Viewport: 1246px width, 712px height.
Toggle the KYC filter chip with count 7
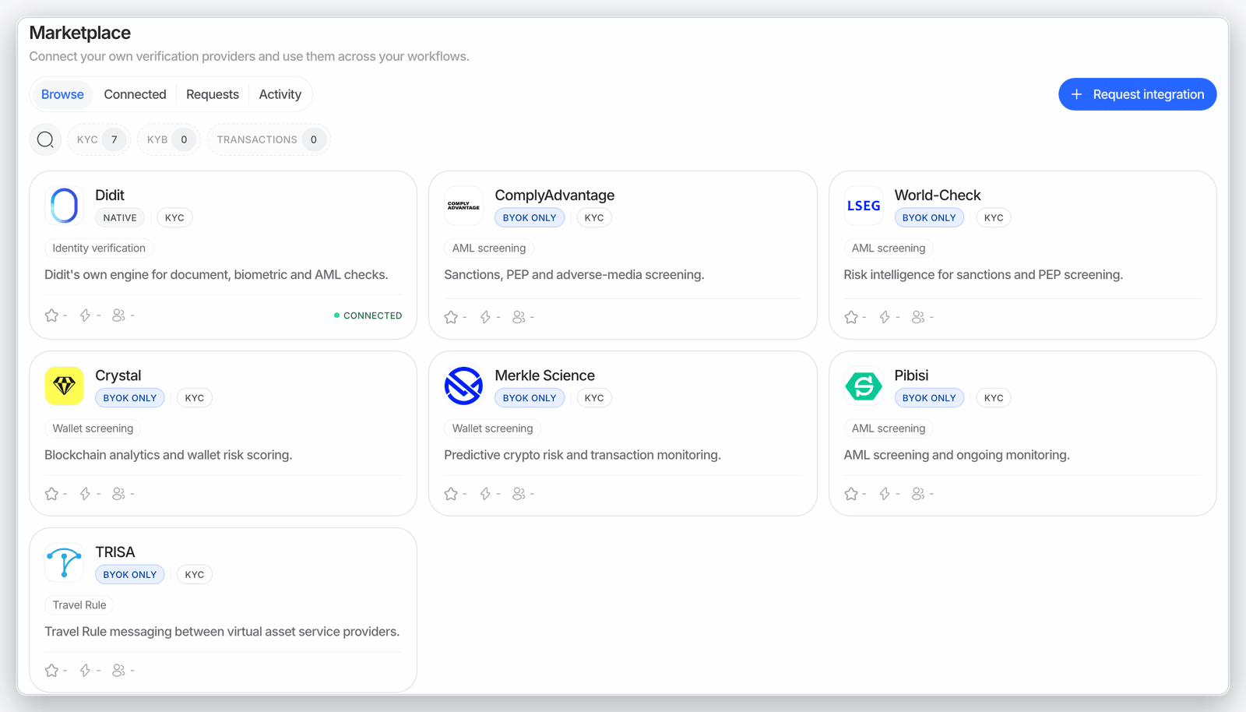pos(99,139)
